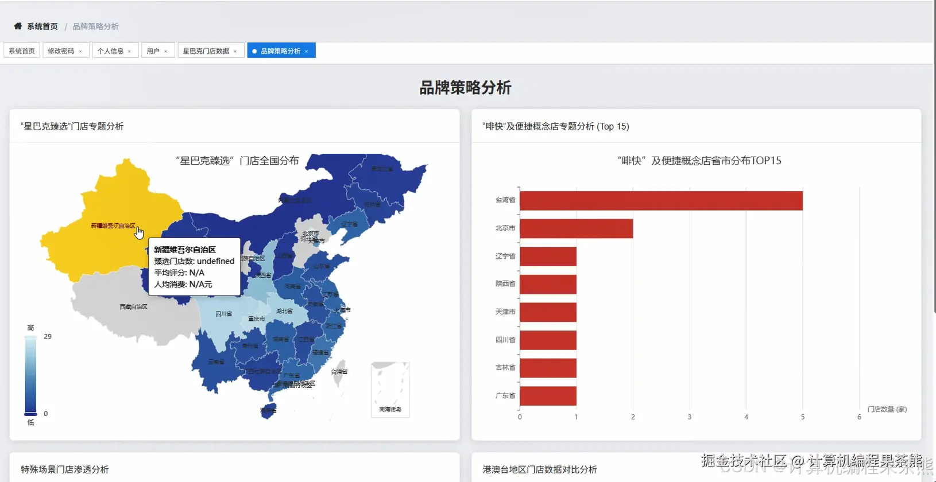Screen dimensions: 936x482
Task: Close the 用户 tab
Action: (166, 52)
